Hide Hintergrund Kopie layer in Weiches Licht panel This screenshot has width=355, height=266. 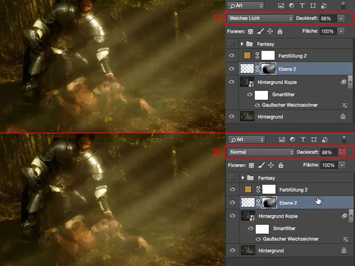coord(232,82)
